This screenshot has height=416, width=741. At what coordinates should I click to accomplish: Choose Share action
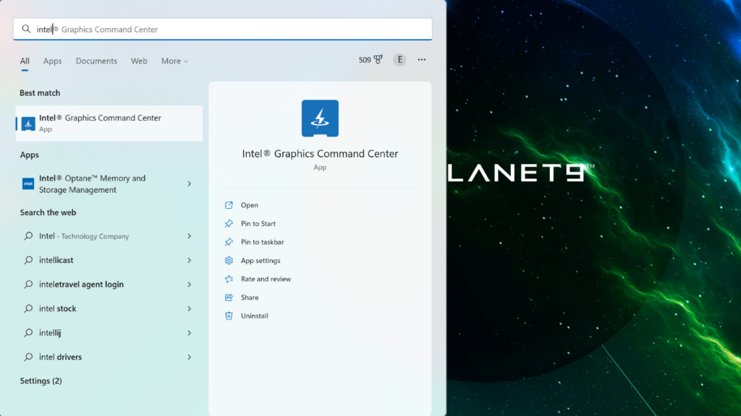(250, 297)
